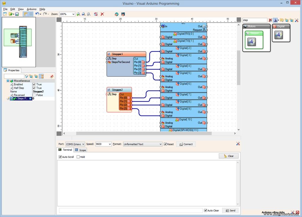Click the Stepper component thumbnail under Motors
This screenshot has width=302, height=217.
(252, 41)
